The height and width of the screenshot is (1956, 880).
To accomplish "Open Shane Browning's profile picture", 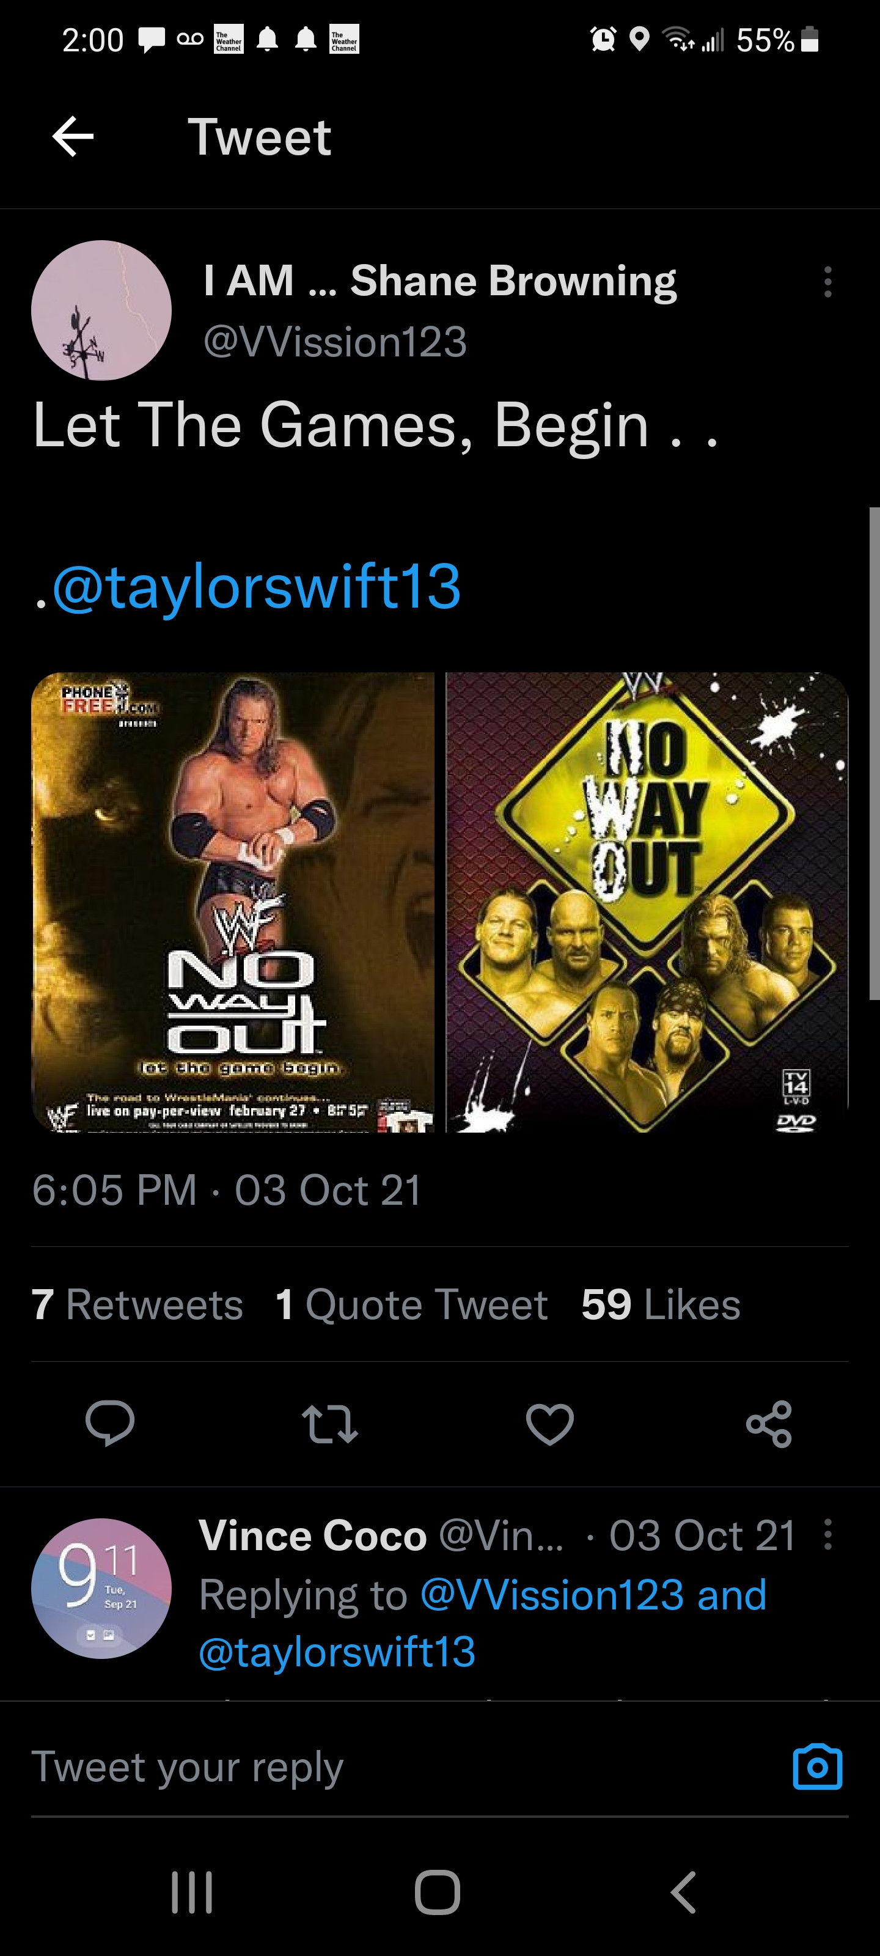I will (101, 310).
